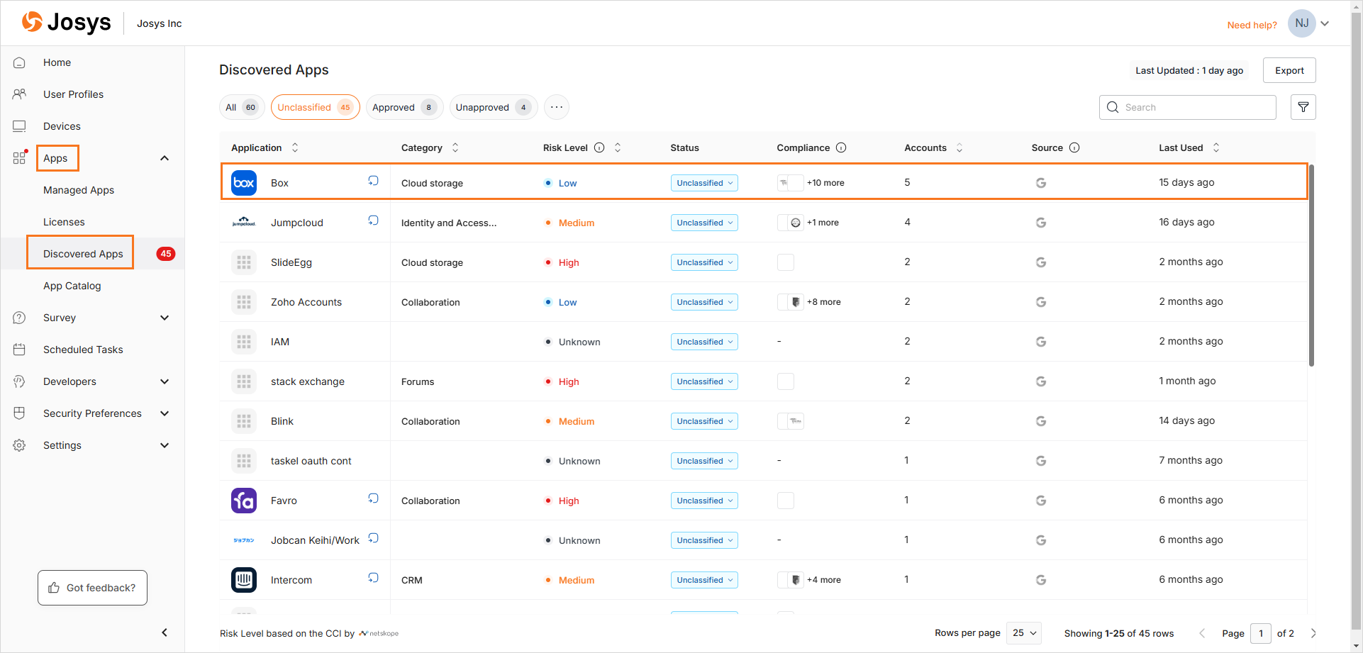1363x653 pixels.
Task: Sort by Accounts column arrows
Action: (x=959, y=147)
